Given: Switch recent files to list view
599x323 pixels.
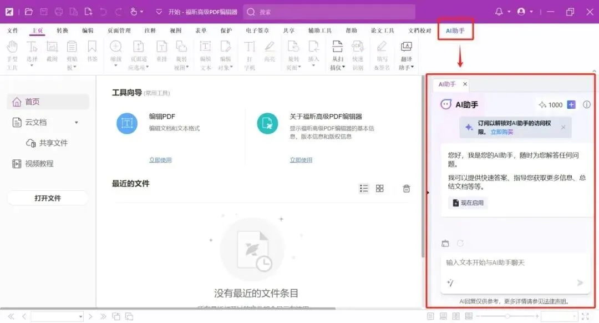Looking at the screenshot, I should click(364, 189).
